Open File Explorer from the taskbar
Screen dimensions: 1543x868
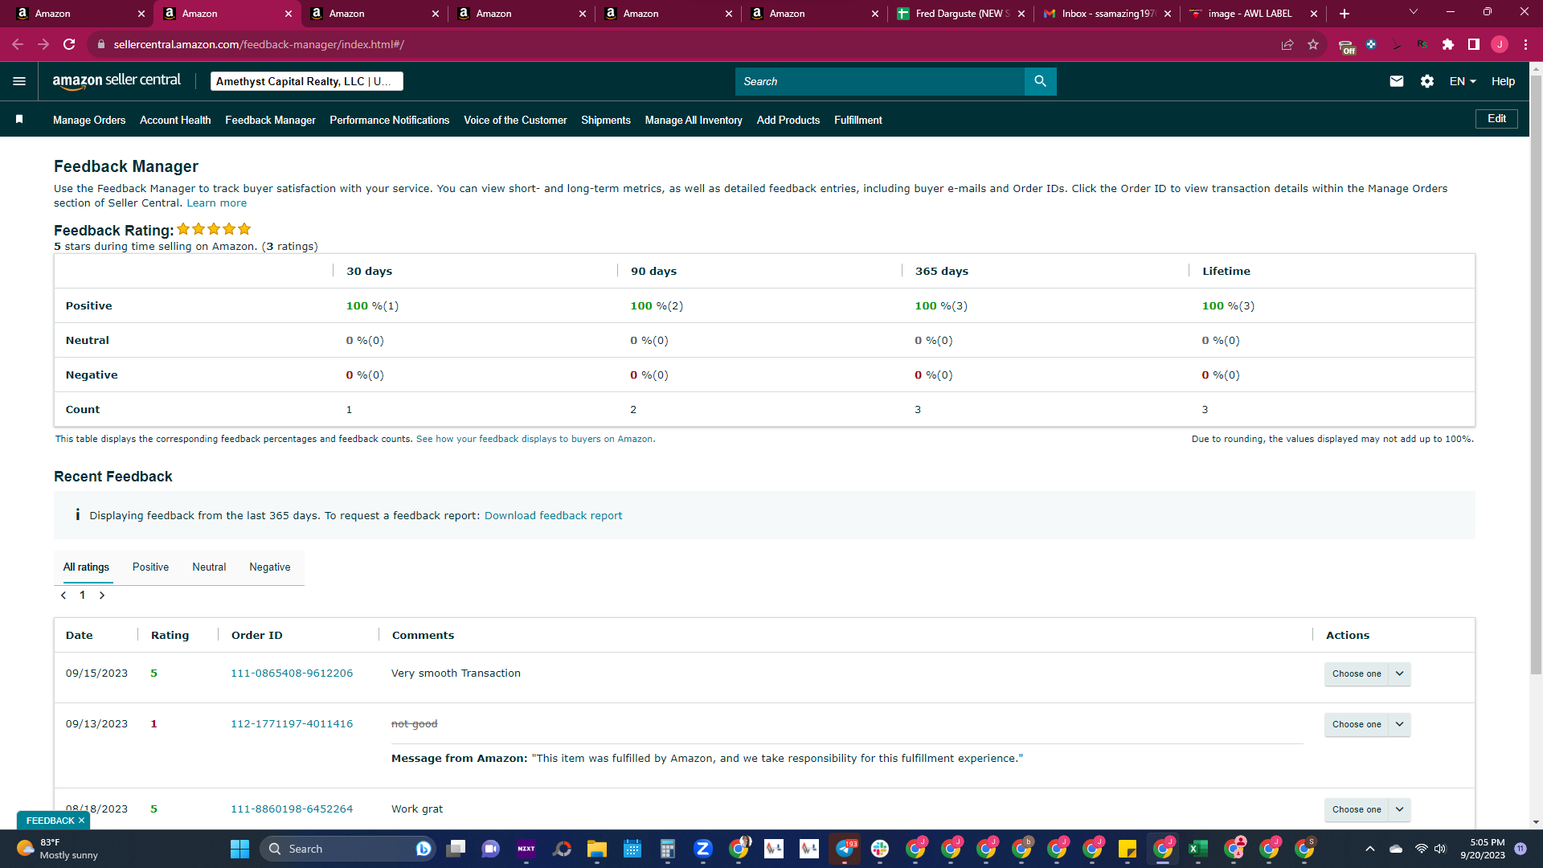coord(596,849)
